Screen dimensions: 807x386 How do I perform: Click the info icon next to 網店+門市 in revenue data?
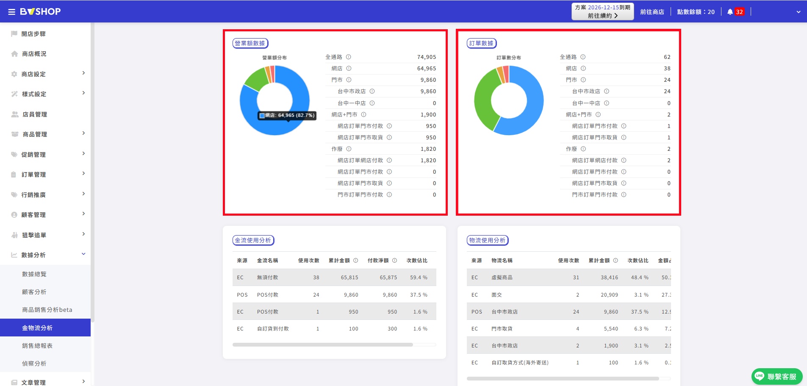(x=363, y=114)
